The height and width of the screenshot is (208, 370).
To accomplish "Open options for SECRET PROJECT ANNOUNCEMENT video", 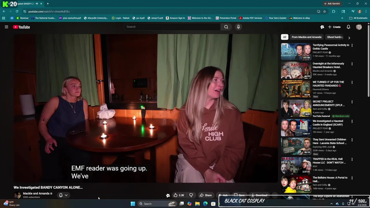I will (x=352, y=102).
